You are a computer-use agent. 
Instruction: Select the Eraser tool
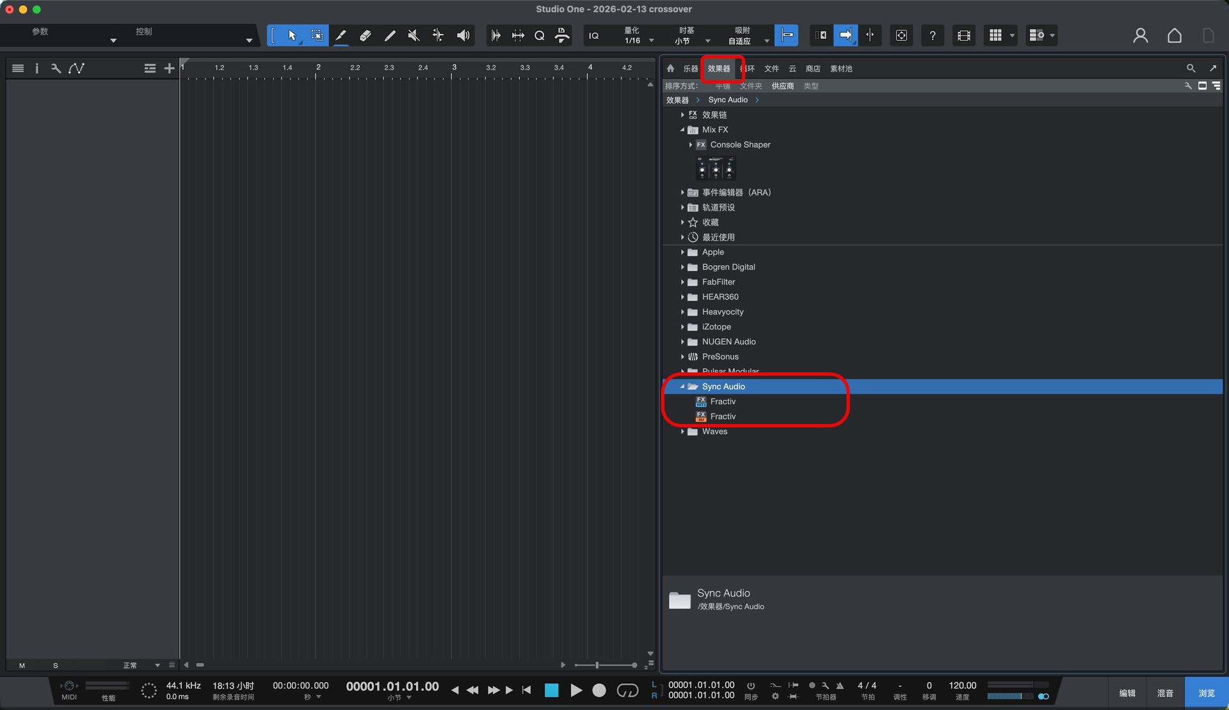click(x=365, y=35)
